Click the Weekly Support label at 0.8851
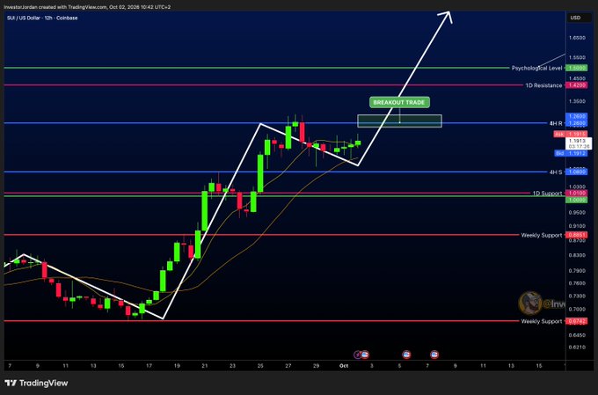 [542, 235]
